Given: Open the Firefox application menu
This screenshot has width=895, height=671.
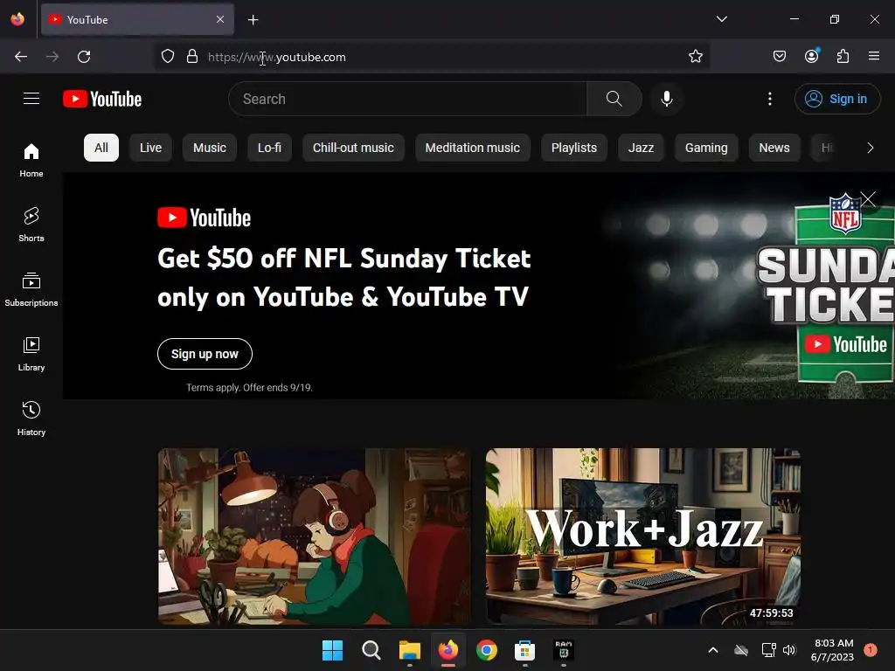Looking at the screenshot, I should click(874, 56).
